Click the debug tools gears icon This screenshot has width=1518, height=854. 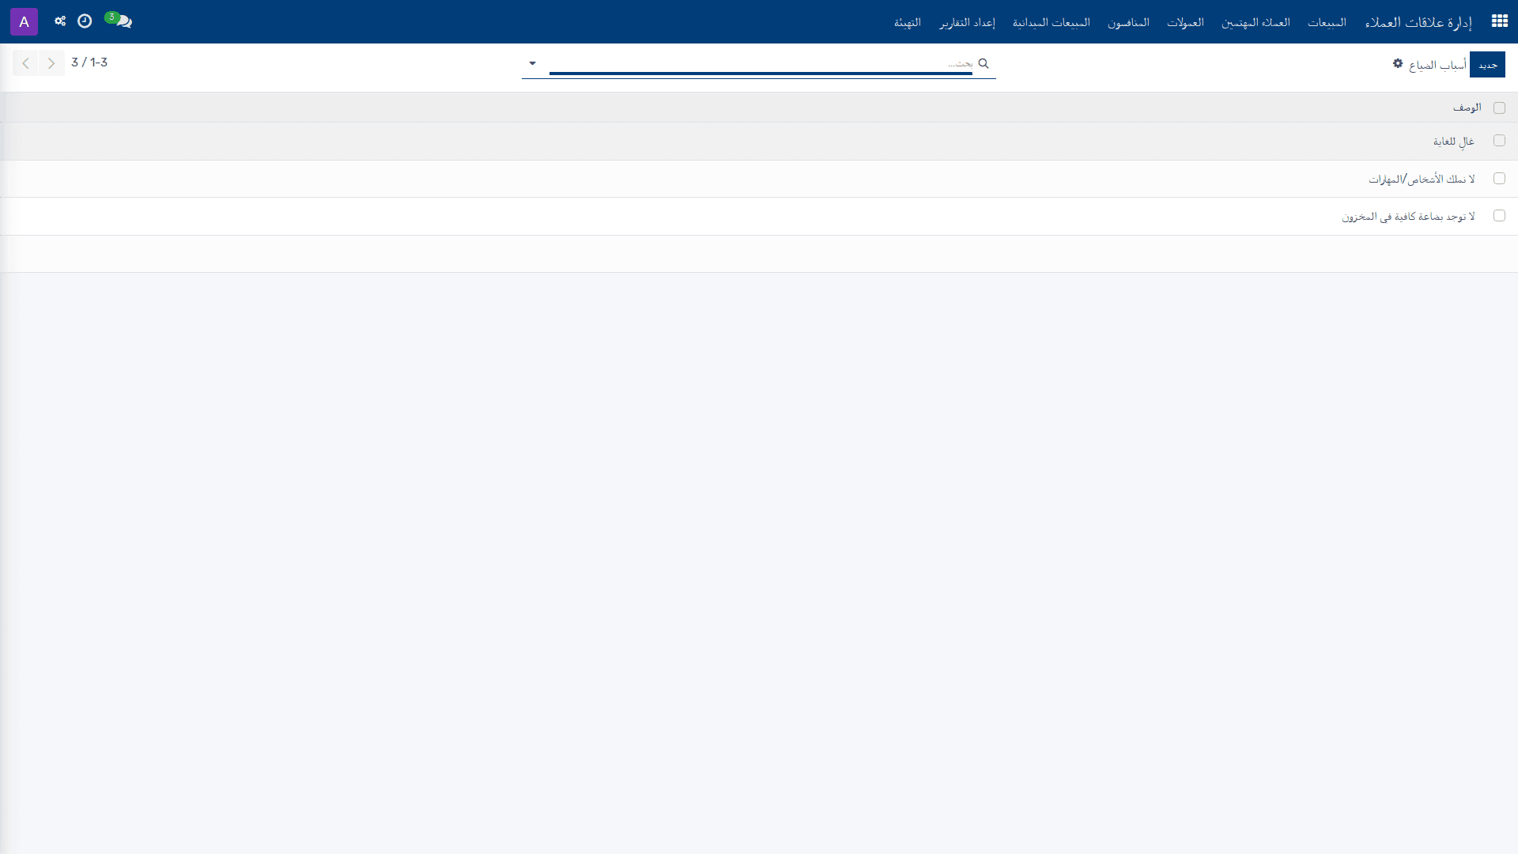click(60, 21)
